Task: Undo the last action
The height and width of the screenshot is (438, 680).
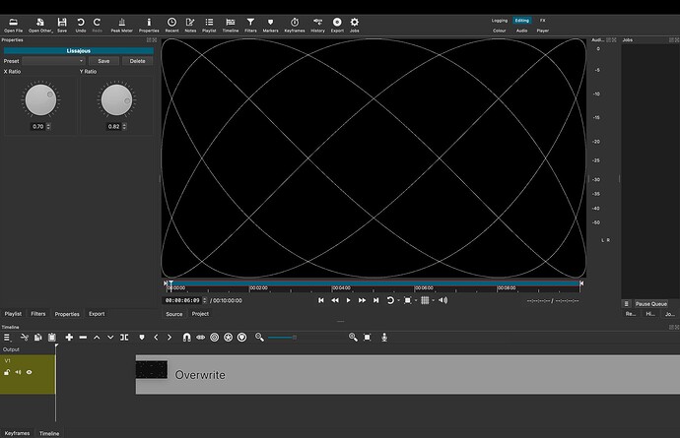Action: pos(81,26)
